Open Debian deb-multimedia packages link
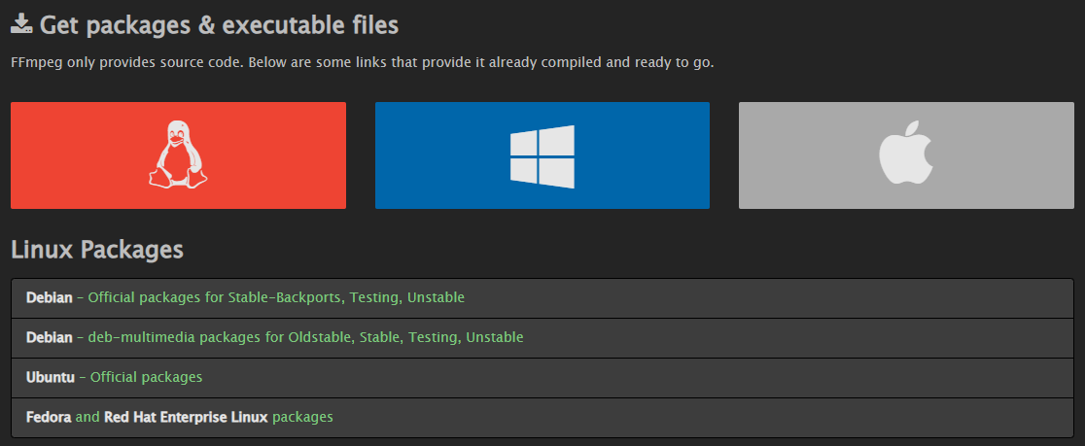This screenshot has height=446, width=1085. (x=542, y=338)
